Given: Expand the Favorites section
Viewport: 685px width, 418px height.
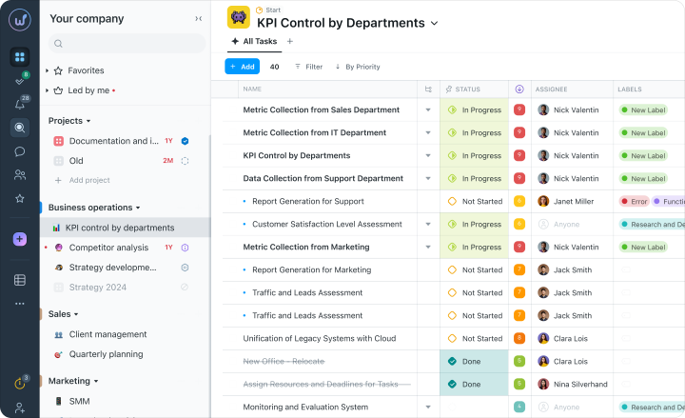Looking at the screenshot, I should coord(48,70).
